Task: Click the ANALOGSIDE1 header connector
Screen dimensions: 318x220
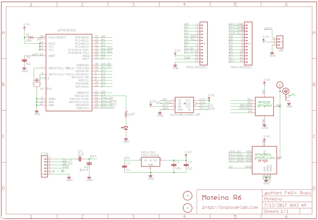Action: coord(204,44)
